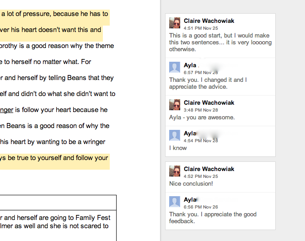Screen dimensions: 305x241
Task: Click the Claire Wachowiak name above 4:52 PM
Action: point(209,169)
